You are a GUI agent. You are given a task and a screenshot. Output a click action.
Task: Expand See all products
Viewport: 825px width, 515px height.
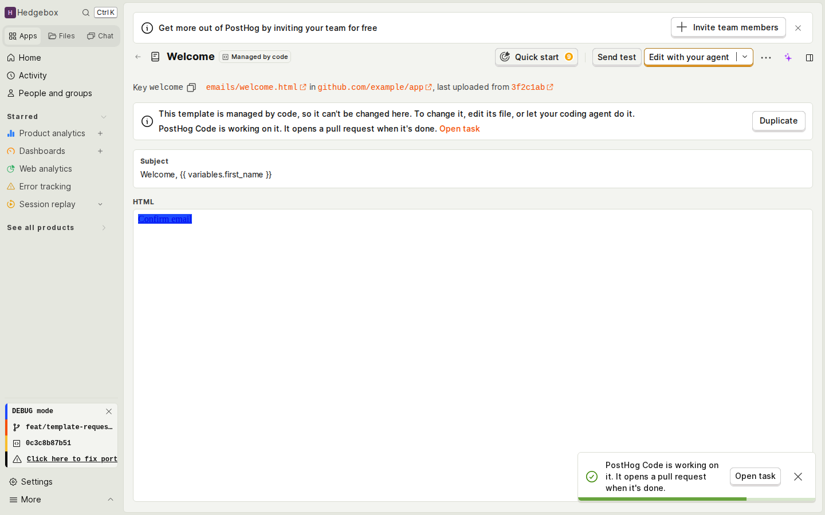click(57, 228)
